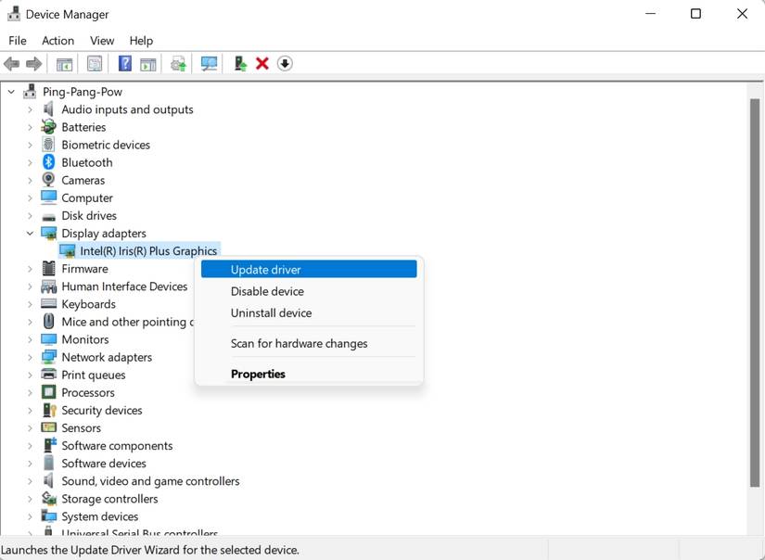The image size is (765, 560).
Task: Click the blue Help question-mark icon
Action: pyautogui.click(x=125, y=63)
